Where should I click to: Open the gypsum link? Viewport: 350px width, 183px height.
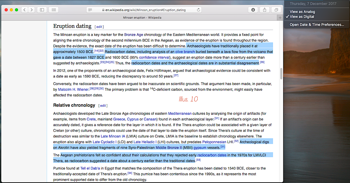(200, 148)
